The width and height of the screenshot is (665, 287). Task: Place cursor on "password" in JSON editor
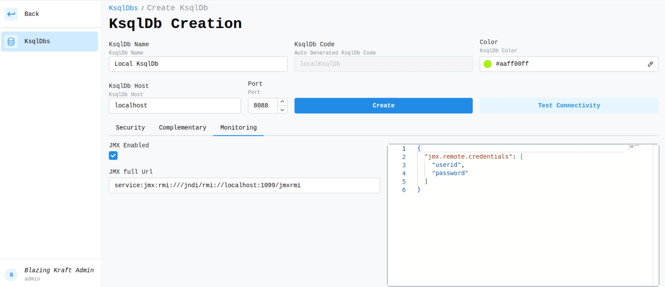(x=450, y=173)
